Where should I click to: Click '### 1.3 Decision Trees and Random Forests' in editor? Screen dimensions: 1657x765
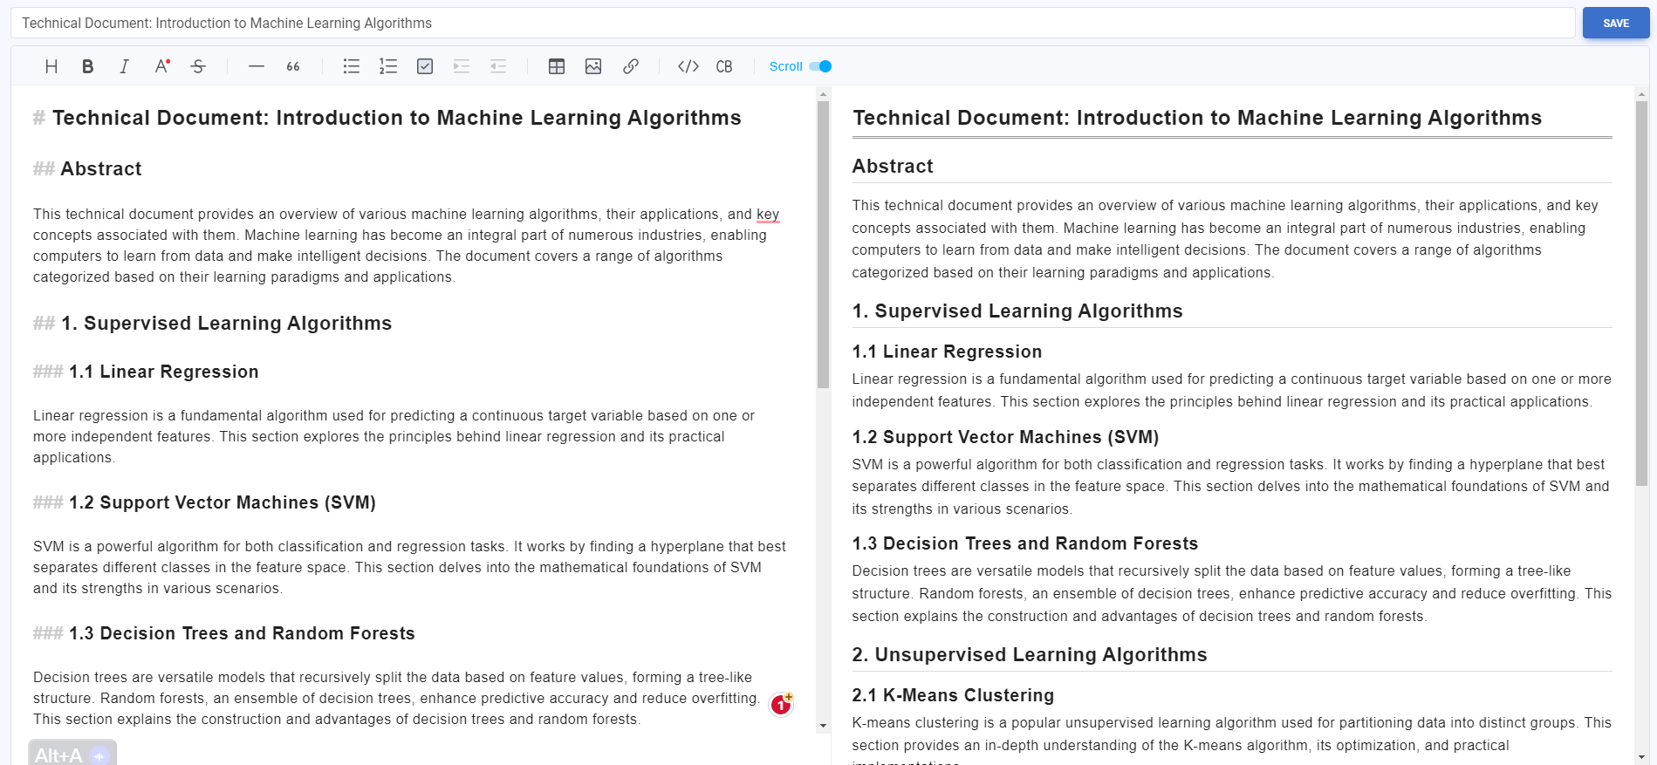pos(224,634)
